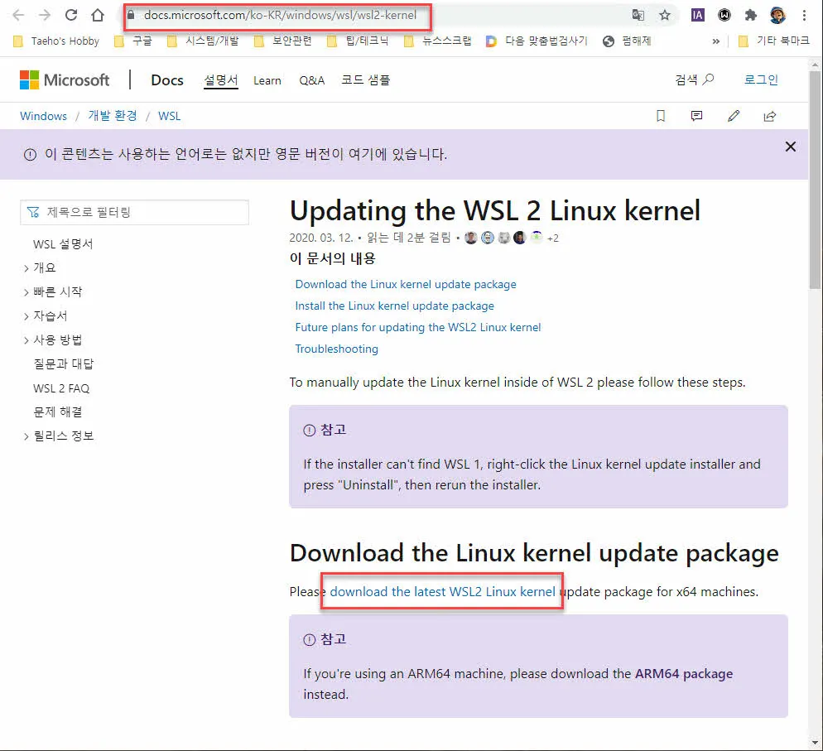Bookmark this page with the star icon
Screen dimensions: 823x751
pos(665,15)
